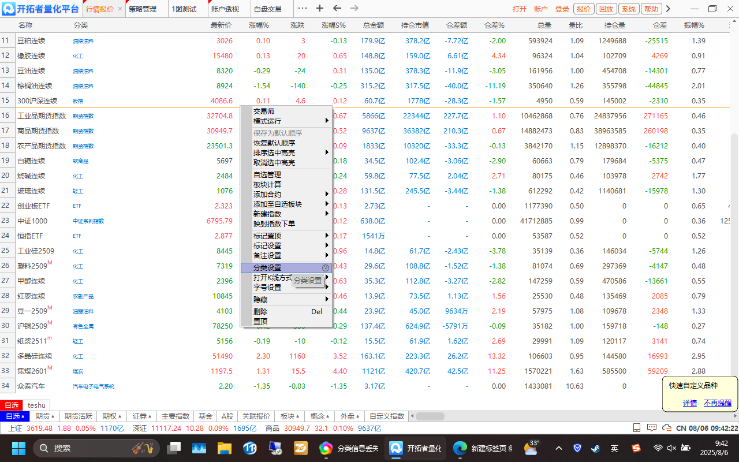This screenshot has width=739, height=462.
Task: Open the colorful circle taskbar app
Action: (326, 448)
